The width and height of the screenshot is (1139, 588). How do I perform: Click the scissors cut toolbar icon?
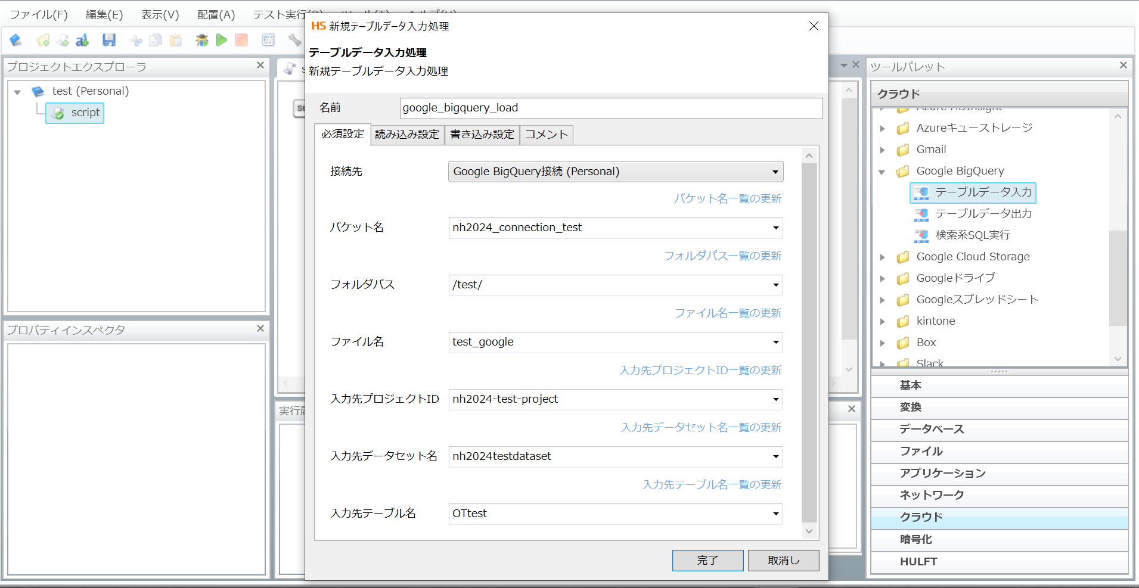(x=136, y=40)
